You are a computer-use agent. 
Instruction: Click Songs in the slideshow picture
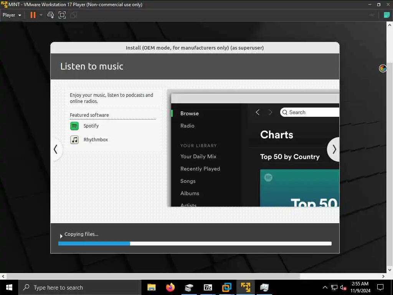[188, 181]
